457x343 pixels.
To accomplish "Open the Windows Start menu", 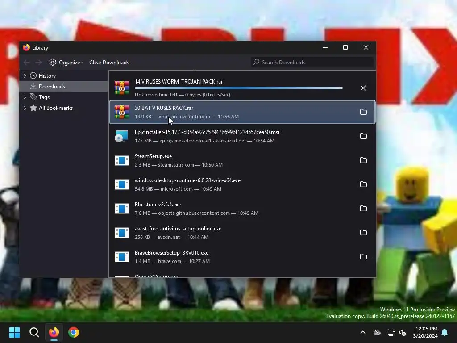I will pos(14,332).
